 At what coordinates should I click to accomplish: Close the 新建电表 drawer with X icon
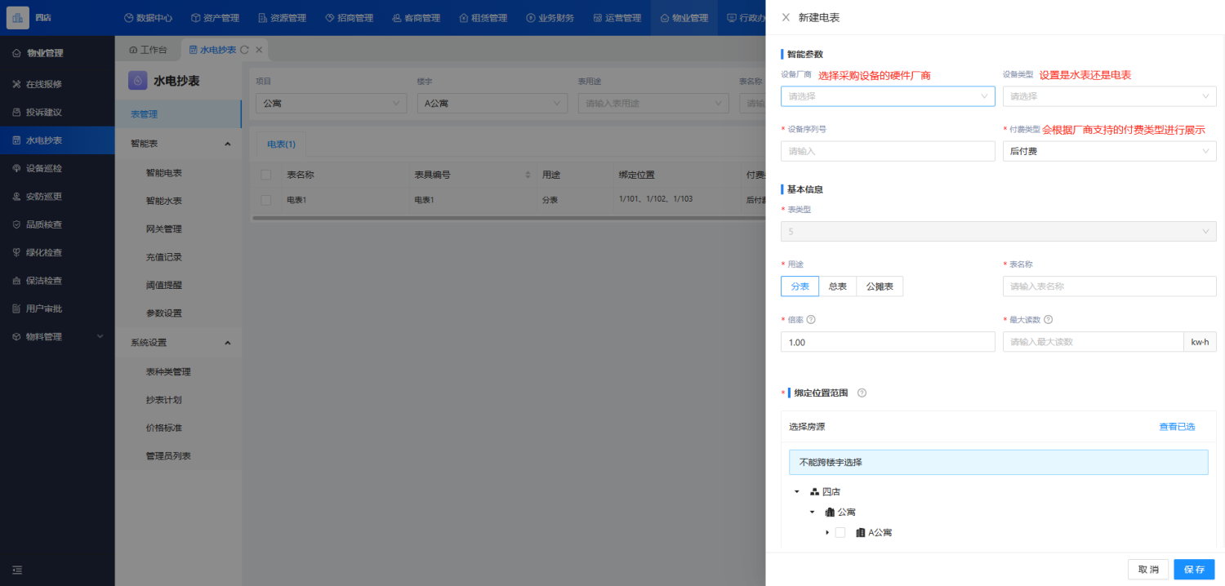click(786, 17)
